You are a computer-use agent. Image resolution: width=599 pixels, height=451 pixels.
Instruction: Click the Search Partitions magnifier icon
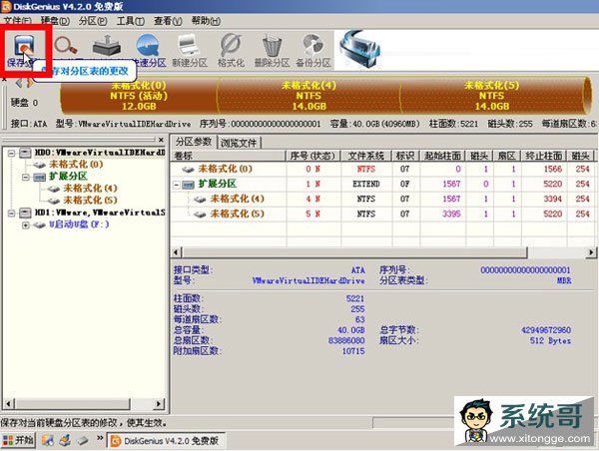65,46
